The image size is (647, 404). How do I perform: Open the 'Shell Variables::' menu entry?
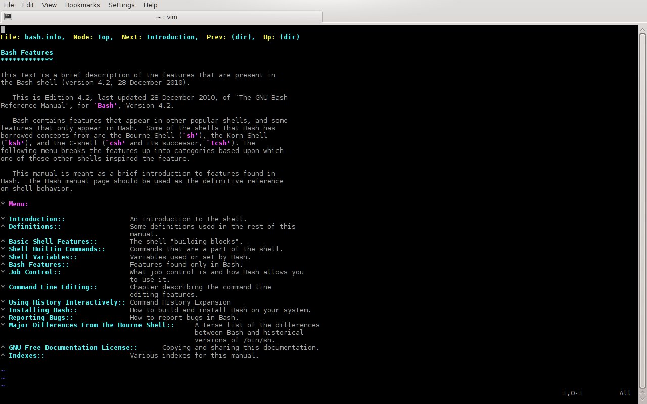[43, 257]
